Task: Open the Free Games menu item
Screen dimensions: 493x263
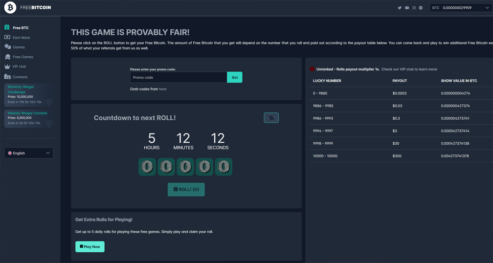Action: 23,57
